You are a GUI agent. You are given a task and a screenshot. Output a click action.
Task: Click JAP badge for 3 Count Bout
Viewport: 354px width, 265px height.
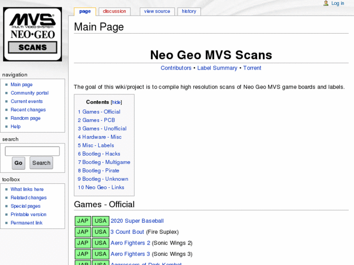[x=83, y=232]
